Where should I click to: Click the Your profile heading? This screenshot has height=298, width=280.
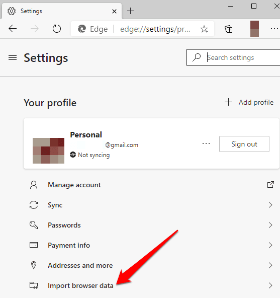(50, 103)
